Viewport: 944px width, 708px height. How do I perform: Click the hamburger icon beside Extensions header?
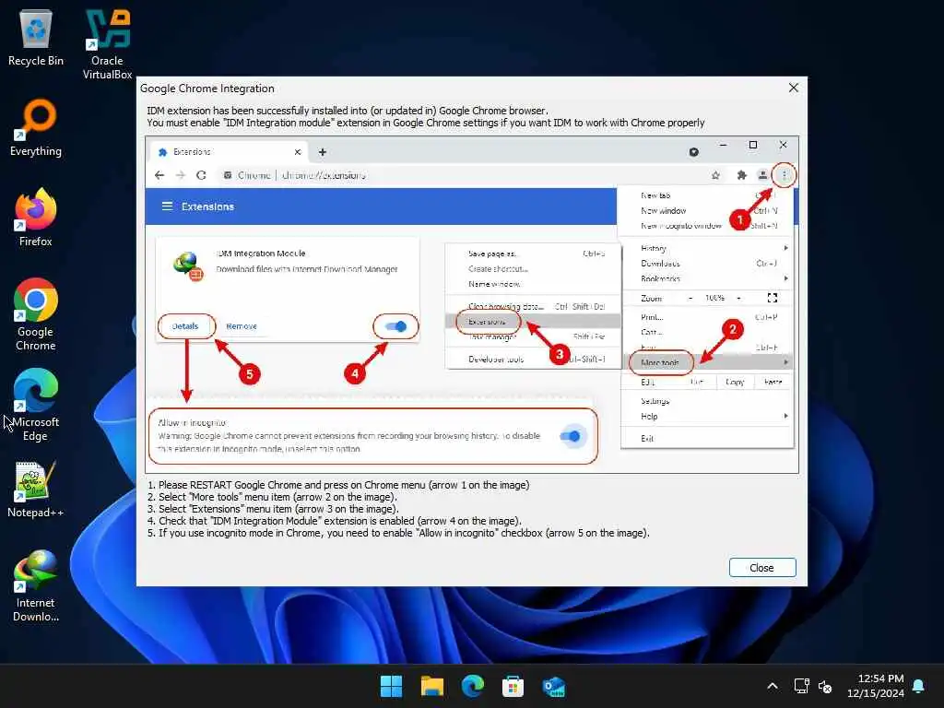(168, 206)
